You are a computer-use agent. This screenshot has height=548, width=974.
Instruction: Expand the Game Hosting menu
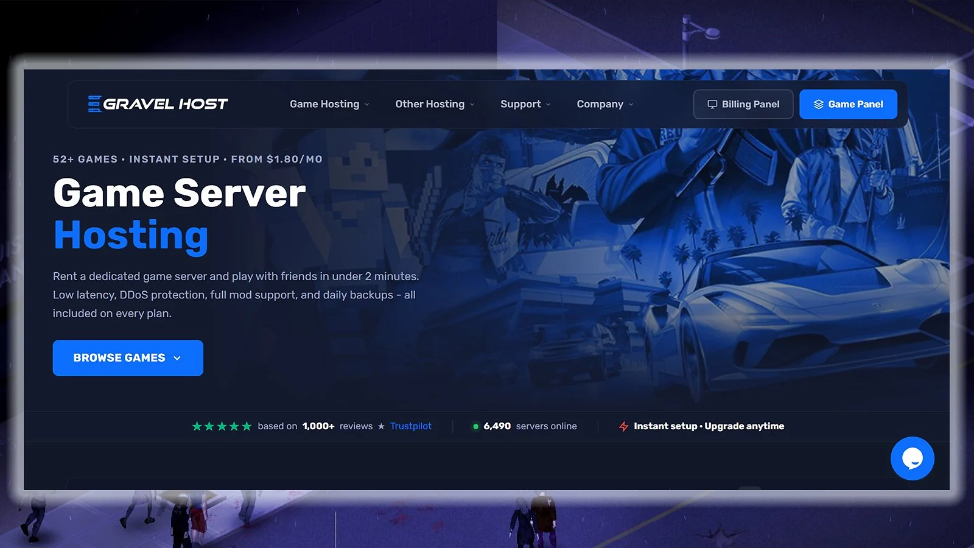tap(329, 104)
